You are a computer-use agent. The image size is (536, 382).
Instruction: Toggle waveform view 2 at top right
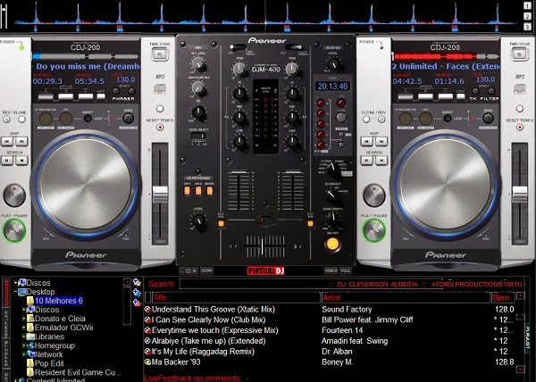tap(527, 16)
